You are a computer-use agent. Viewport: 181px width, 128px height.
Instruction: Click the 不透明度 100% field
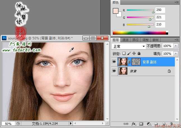(168, 46)
